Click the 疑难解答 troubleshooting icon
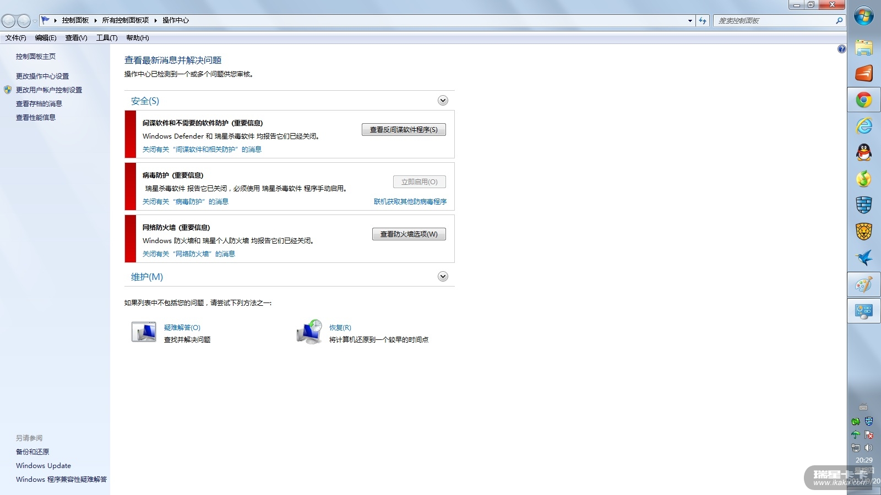 (144, 332)
